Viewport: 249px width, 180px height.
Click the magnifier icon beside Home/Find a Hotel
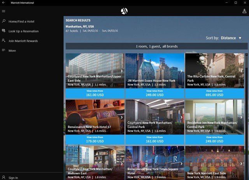point(4,21)
